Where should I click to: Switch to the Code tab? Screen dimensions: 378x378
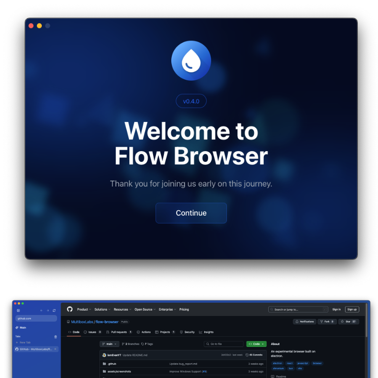74,332
